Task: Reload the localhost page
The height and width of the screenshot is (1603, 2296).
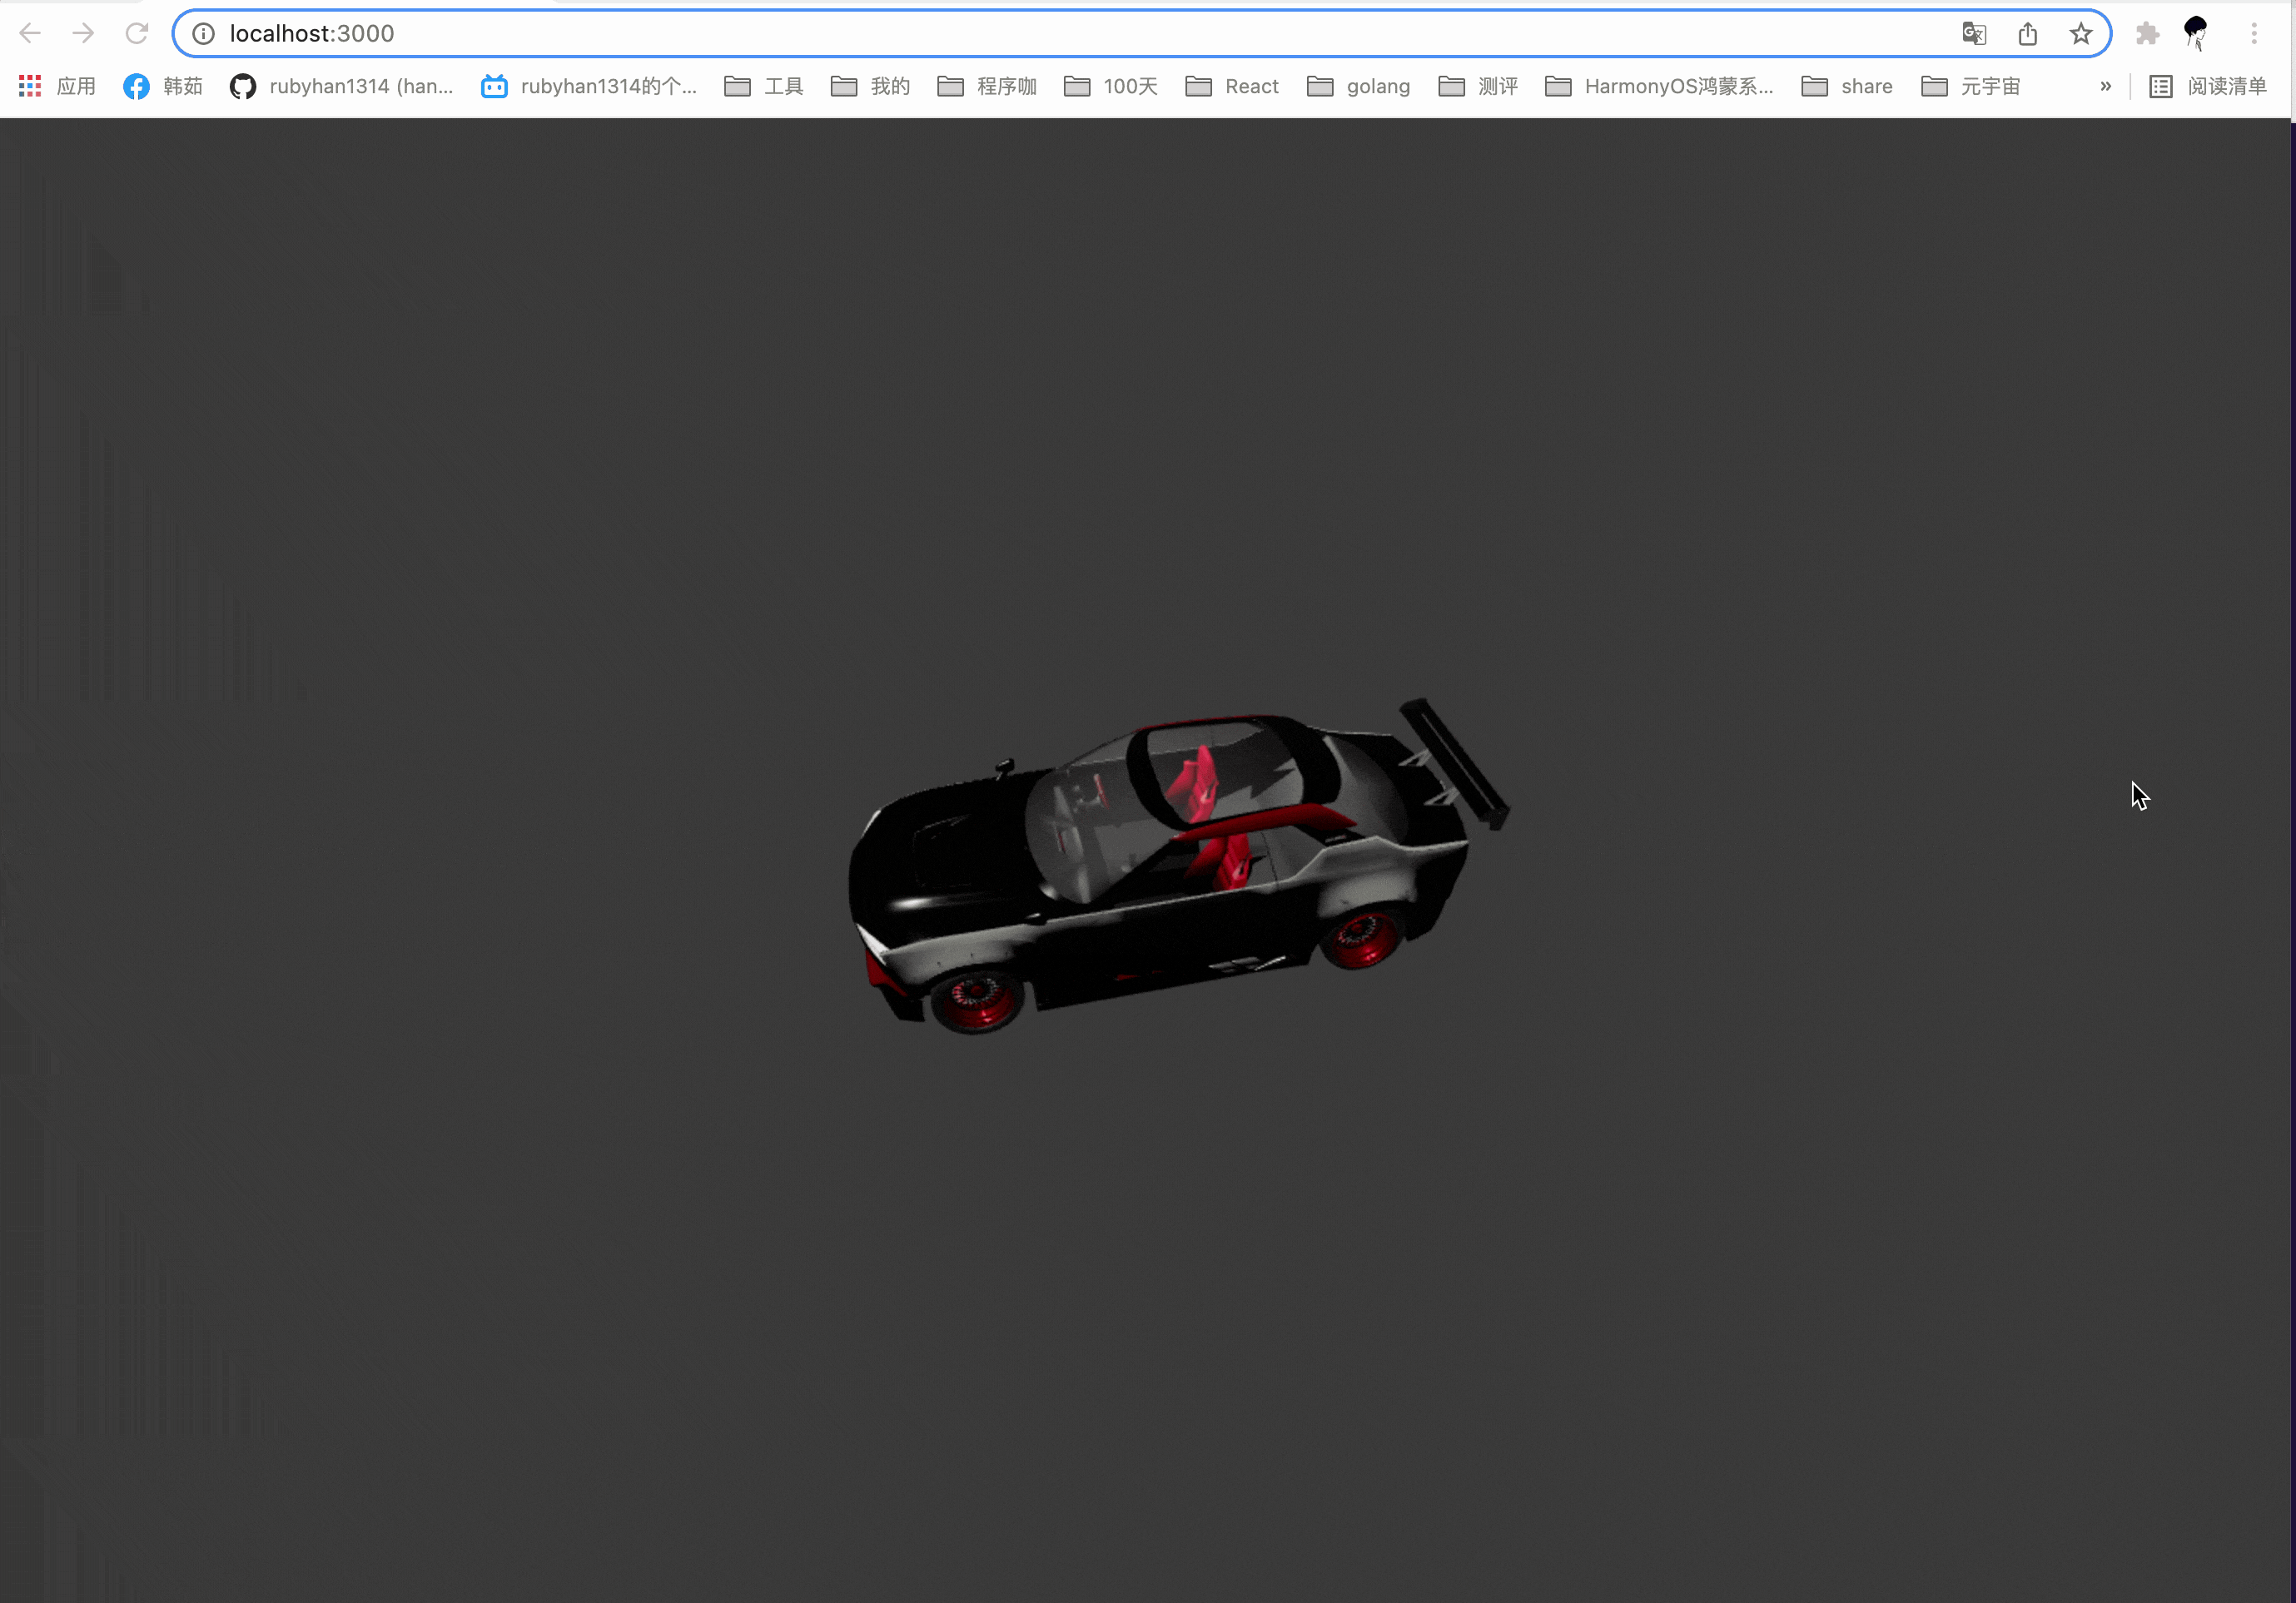Action: tap(137, 33)
